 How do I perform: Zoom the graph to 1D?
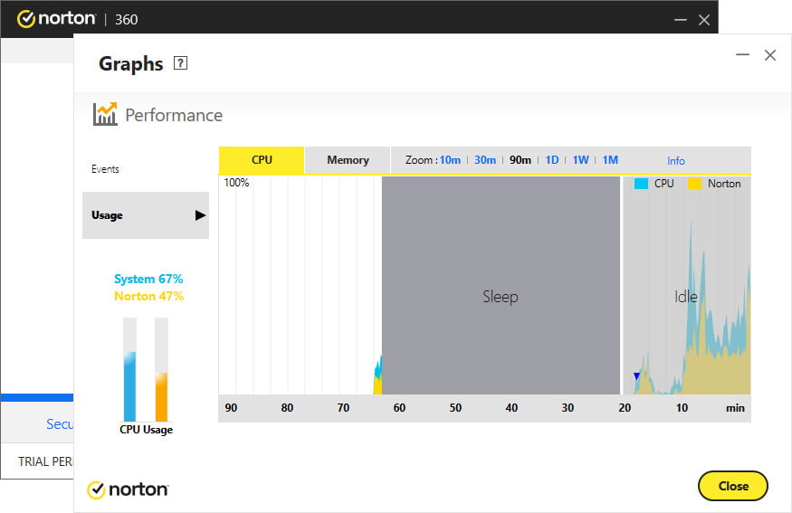click(x=552, y=160)
